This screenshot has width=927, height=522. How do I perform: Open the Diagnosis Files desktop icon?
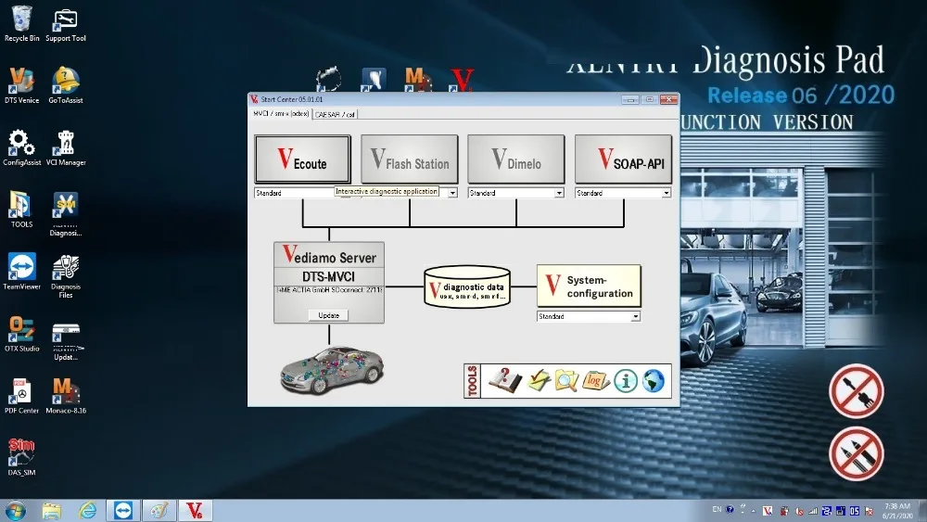click(x=66, y=276)
